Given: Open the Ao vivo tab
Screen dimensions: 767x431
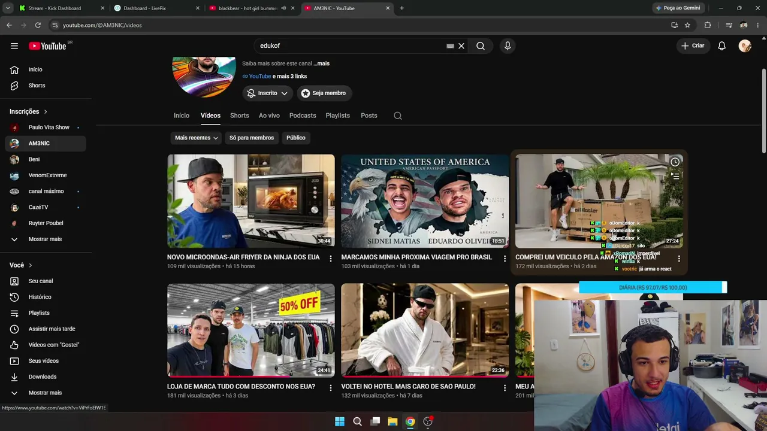Looking at the screenshot, I should click(269, 116).
